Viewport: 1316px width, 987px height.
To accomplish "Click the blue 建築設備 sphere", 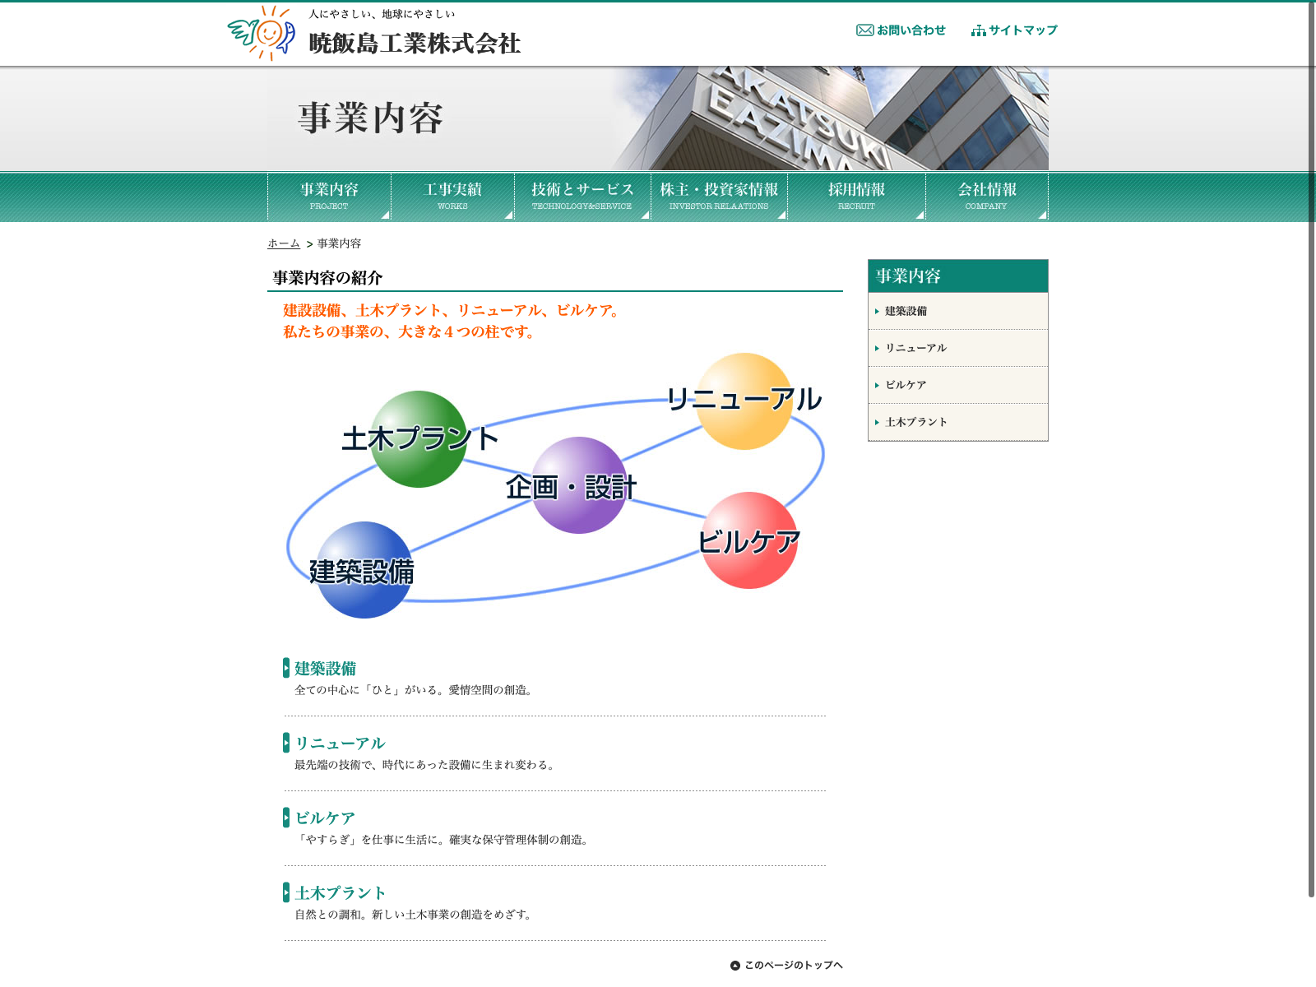I will point(364,569).
